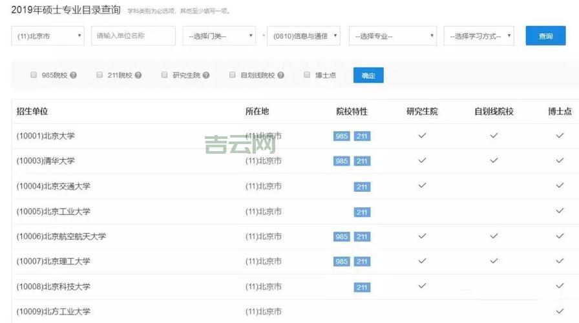Click the 211 badge in the 北京航空航天大学 row
The image size is (579, 323).
[362, 236]
